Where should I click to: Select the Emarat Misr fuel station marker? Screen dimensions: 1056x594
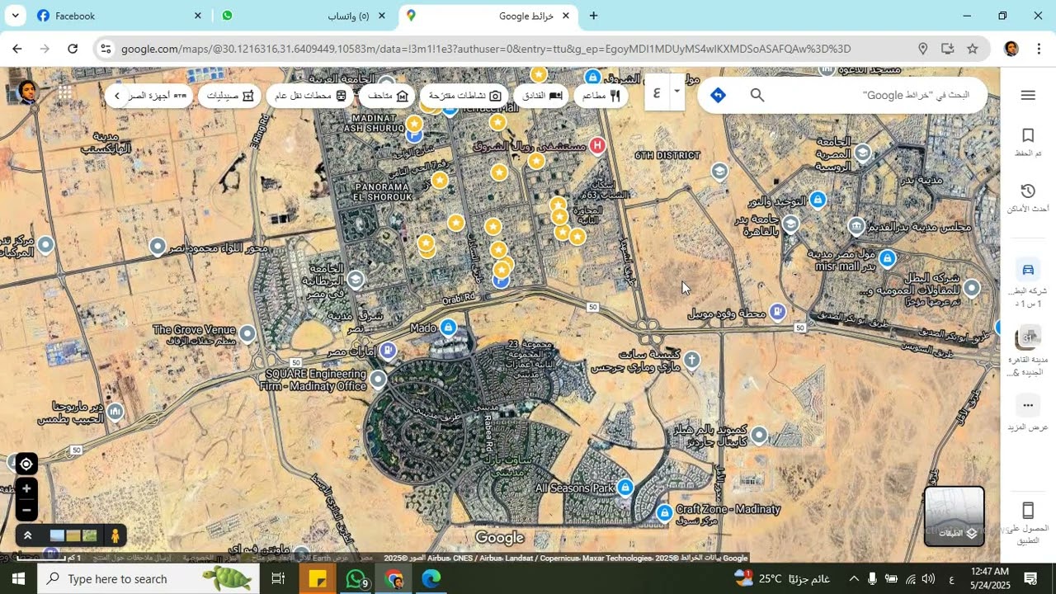pos(387,351)
